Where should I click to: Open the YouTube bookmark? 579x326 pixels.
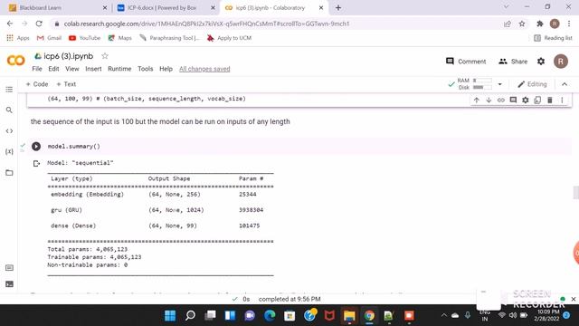84,38
